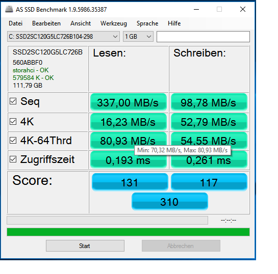Click the 111,79 GB capacity text

[x=28, y=86]
